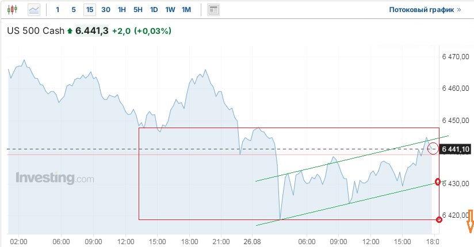Choose the 1D timeframe
The image size is (474, 247).
coord(154,10)
